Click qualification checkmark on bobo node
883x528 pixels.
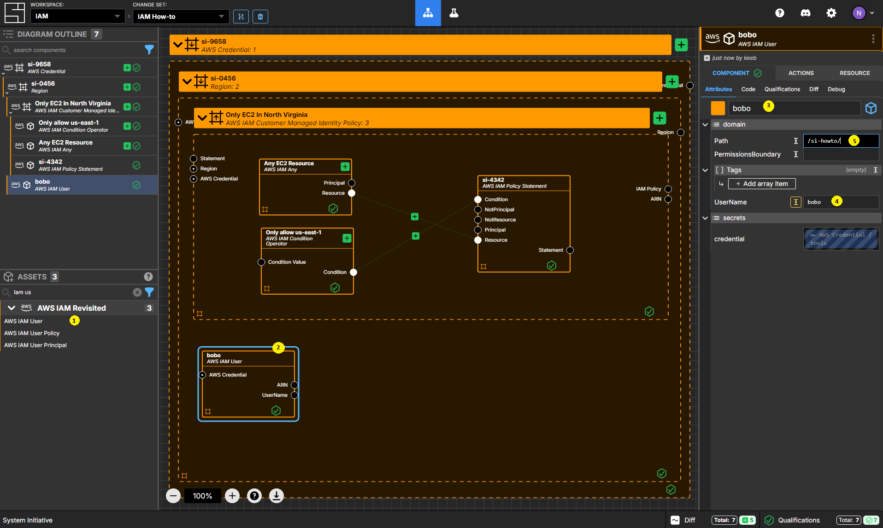[x=276, y=411]
